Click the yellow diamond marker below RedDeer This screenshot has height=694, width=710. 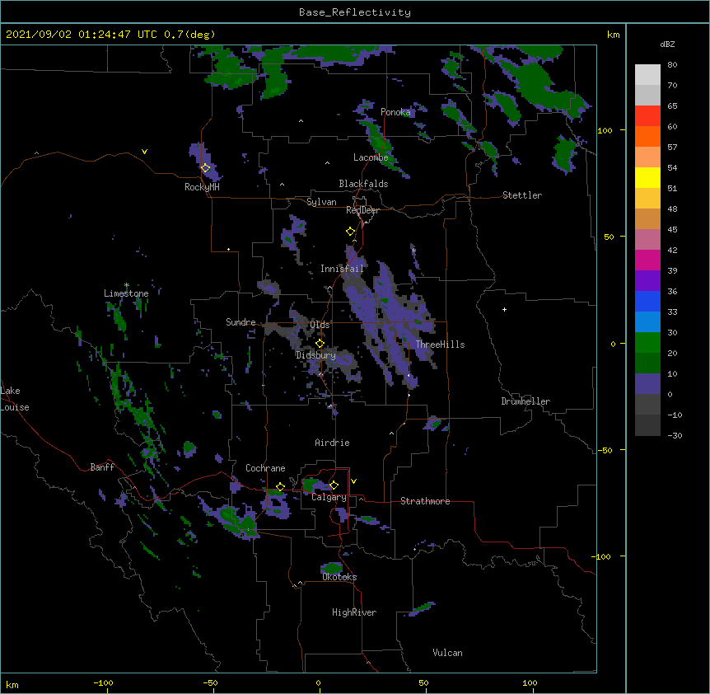(351, 232)
